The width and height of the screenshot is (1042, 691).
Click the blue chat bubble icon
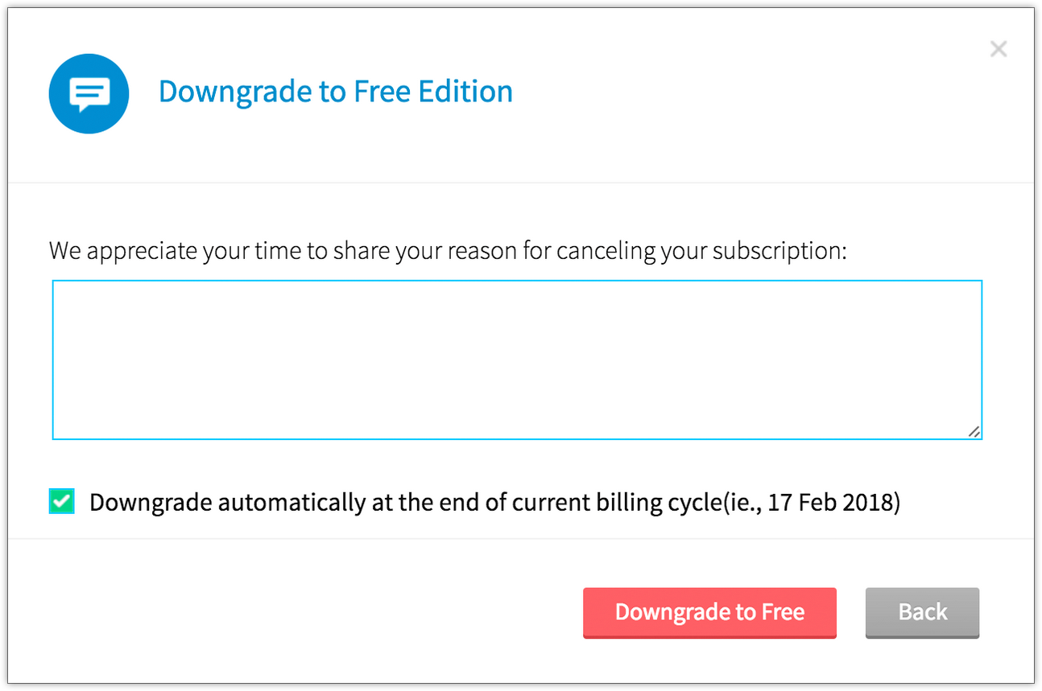point(89,93)
